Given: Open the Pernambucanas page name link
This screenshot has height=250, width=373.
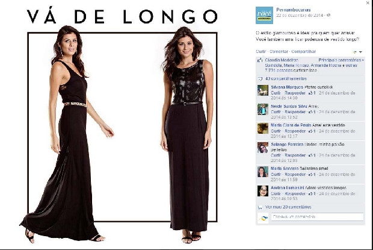Looking at the screenshot, I should (x=294, y=10).
